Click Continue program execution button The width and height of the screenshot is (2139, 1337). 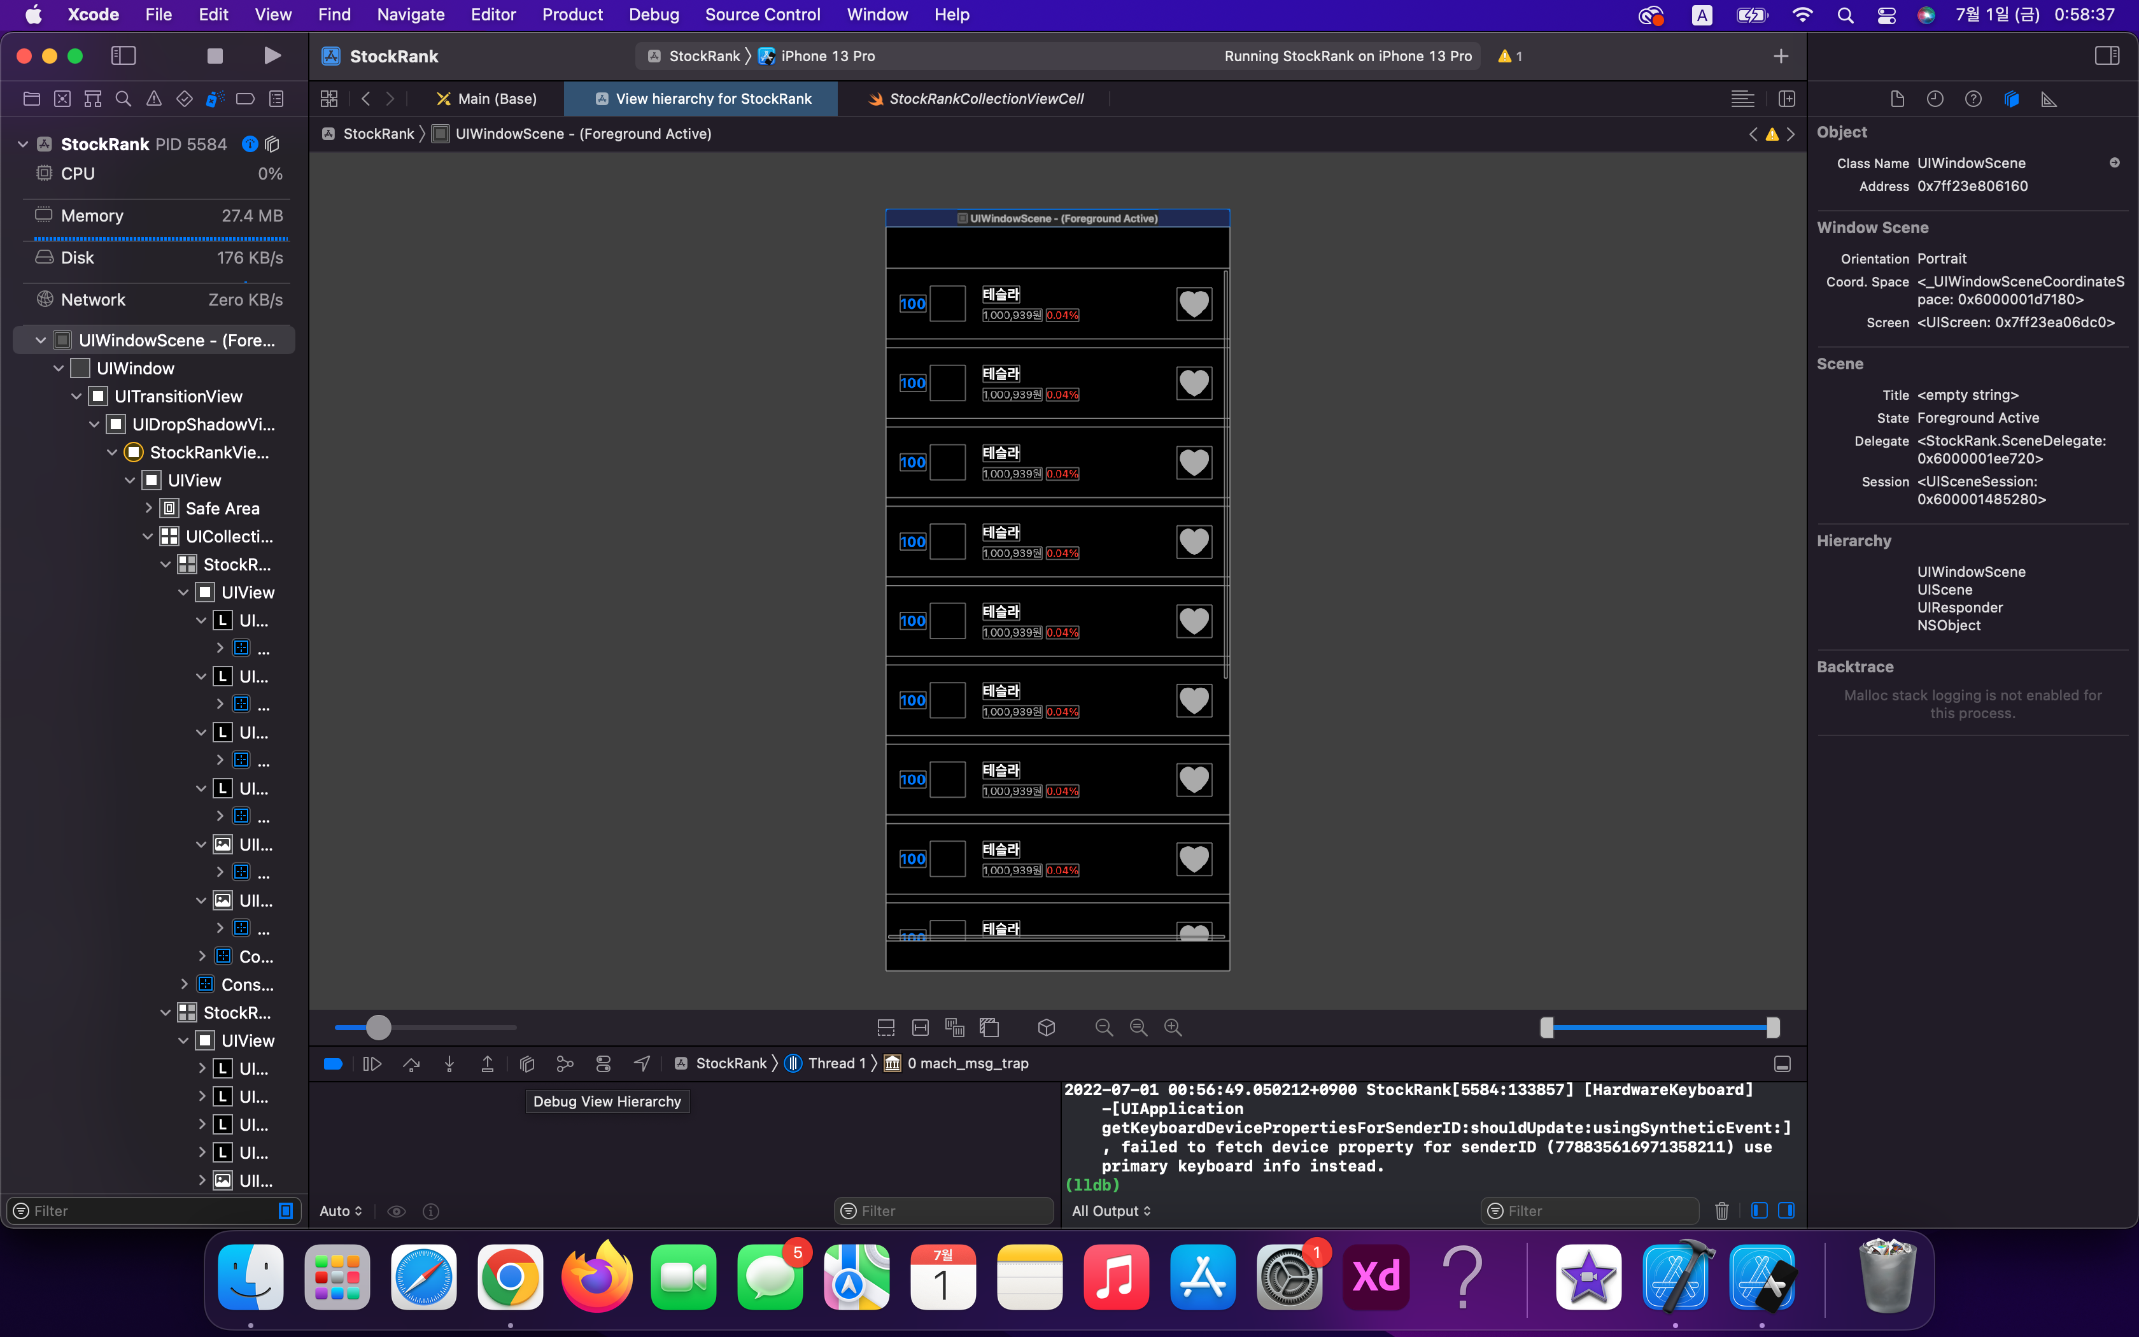[x=372, y=1064]
